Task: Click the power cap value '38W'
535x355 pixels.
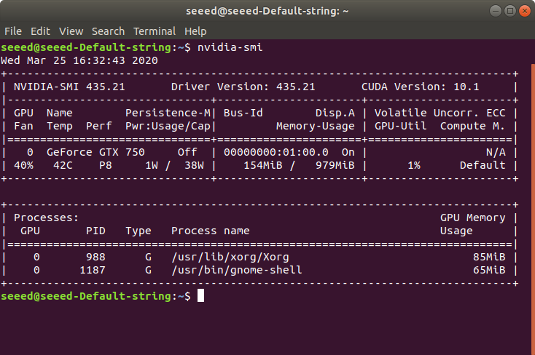Action: click(194, 166)
